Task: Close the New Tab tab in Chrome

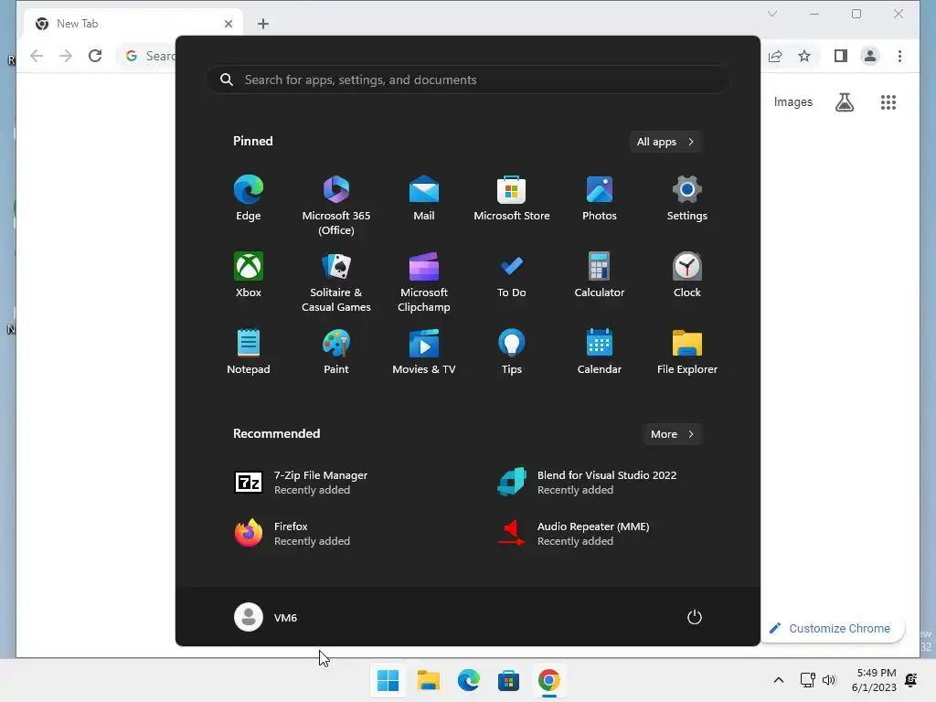Action: pos(228,24)
